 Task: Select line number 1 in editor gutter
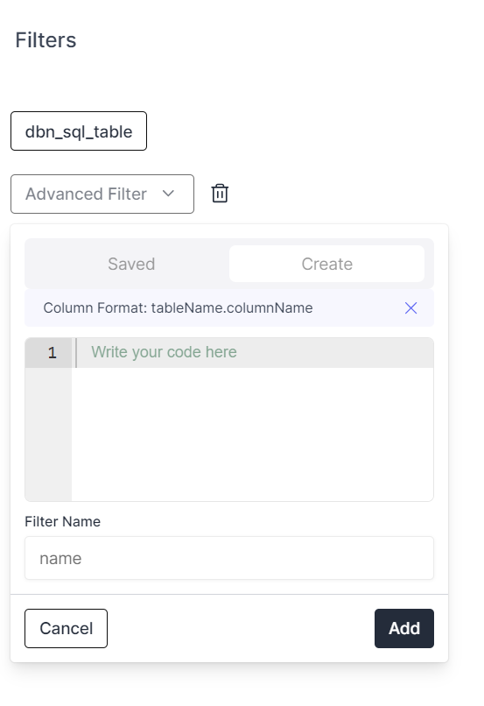(53, 352)
